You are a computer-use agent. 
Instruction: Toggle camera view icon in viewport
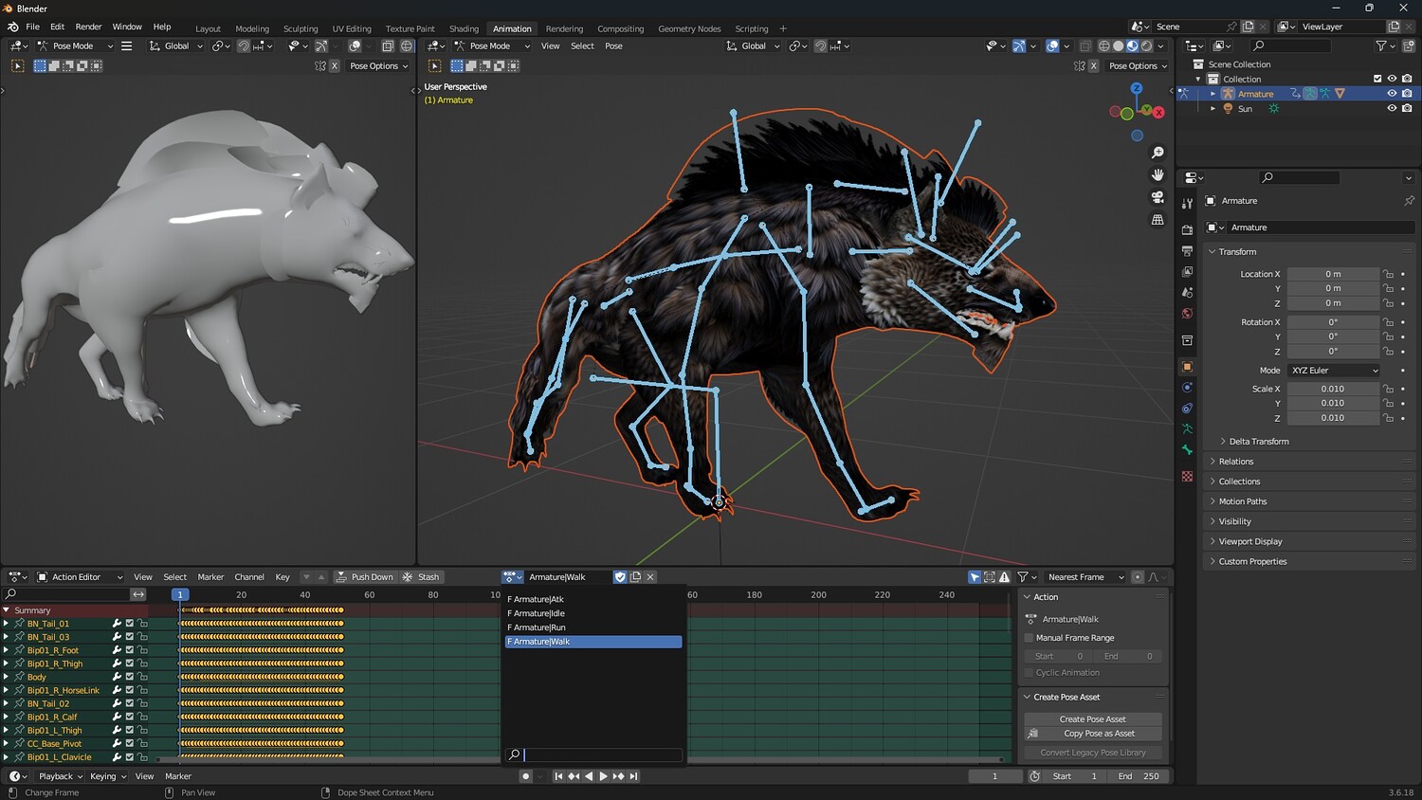tap(1158, 197)
